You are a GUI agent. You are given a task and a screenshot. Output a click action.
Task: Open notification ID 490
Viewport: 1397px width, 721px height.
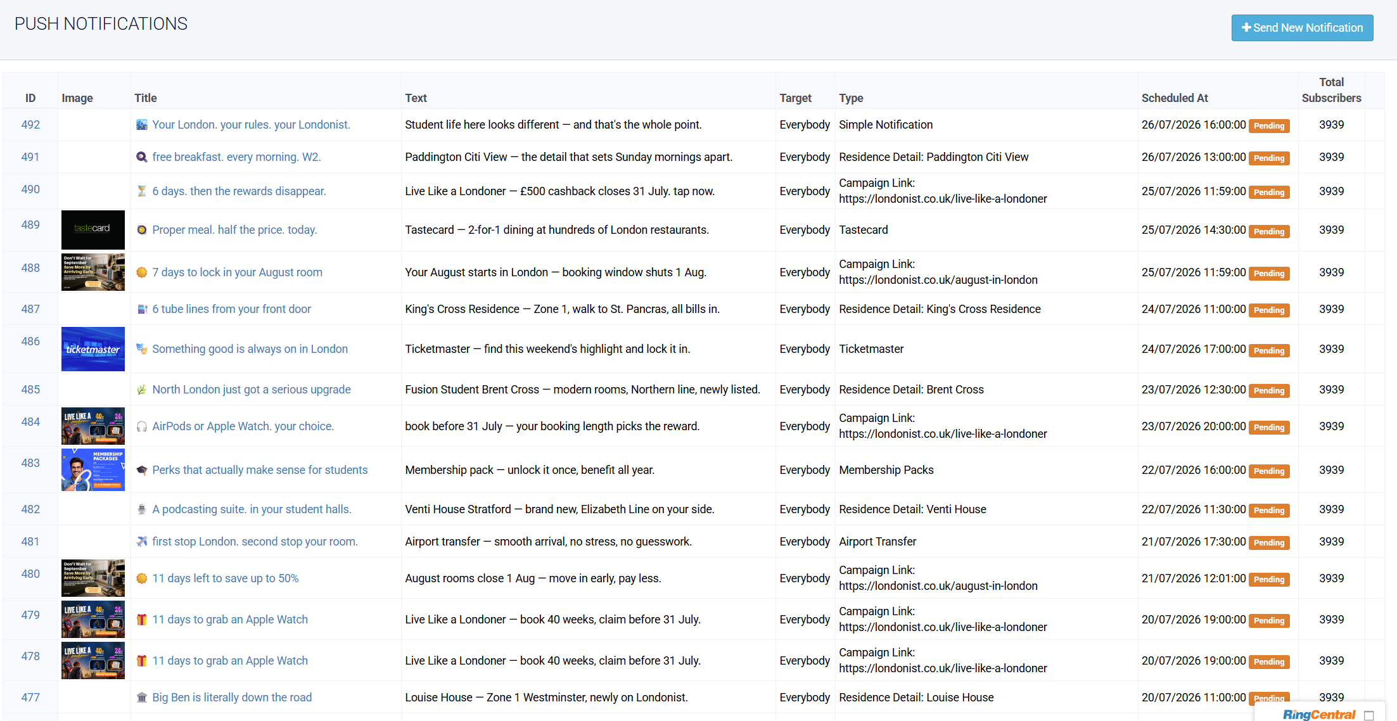30,189
